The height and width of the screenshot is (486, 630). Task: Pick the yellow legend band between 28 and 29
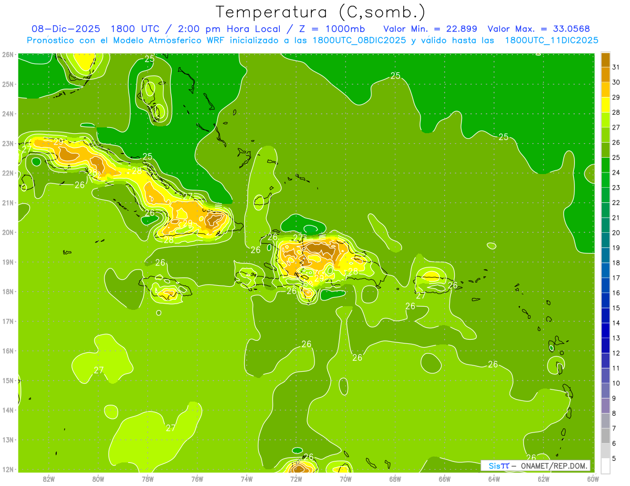click(605, 105)
